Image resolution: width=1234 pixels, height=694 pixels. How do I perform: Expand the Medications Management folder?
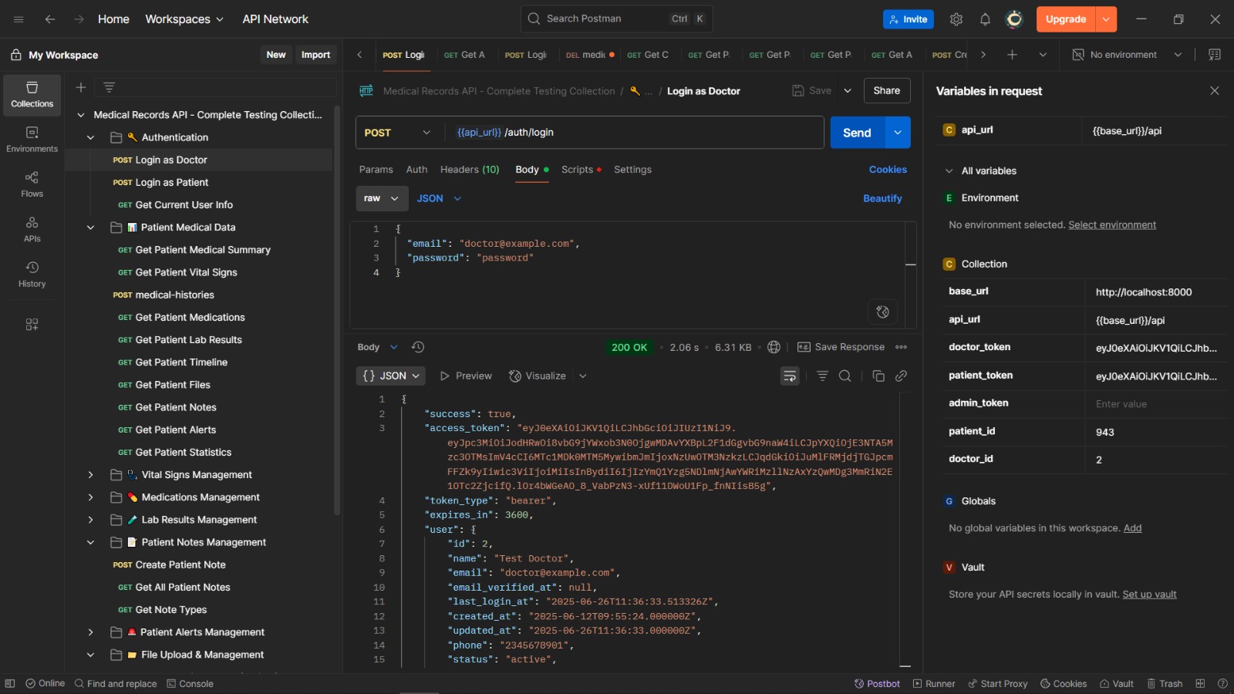pos(90,497)
